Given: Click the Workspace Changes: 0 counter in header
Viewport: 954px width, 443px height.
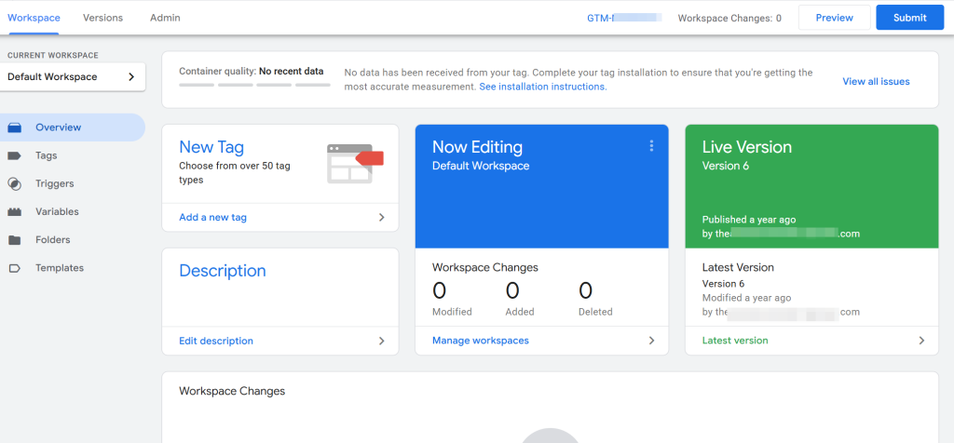Looking at the screenshot, I should click(x=729, y=19).
